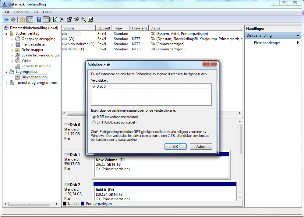Choose GPT (GUID-partisjonstabell) radio option
The height and width of the screenshot is (217, 304).
tap(94, 122)
